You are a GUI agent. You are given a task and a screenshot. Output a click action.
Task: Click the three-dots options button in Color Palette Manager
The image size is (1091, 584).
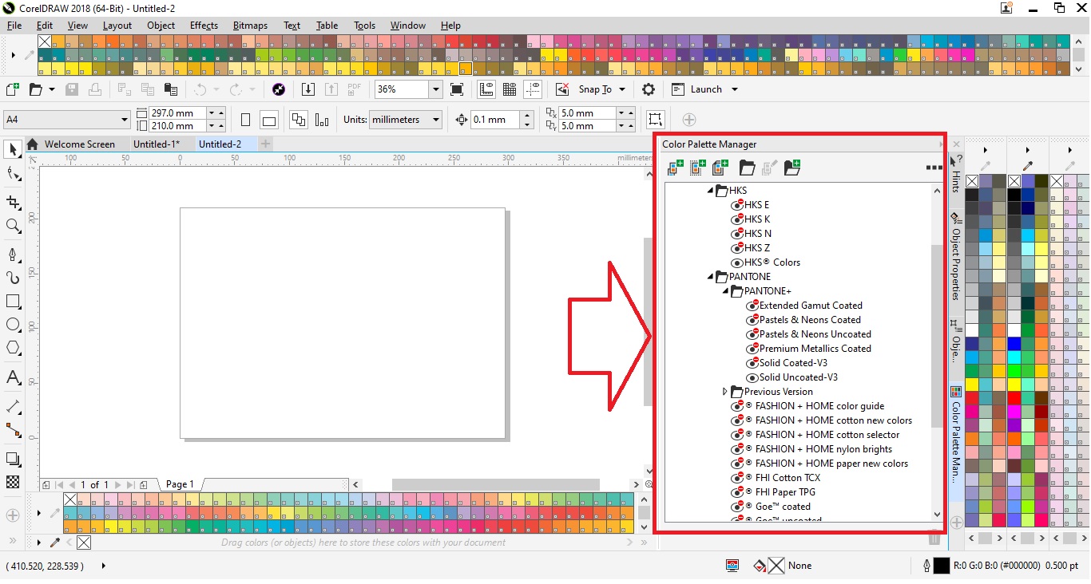point(934,168)
